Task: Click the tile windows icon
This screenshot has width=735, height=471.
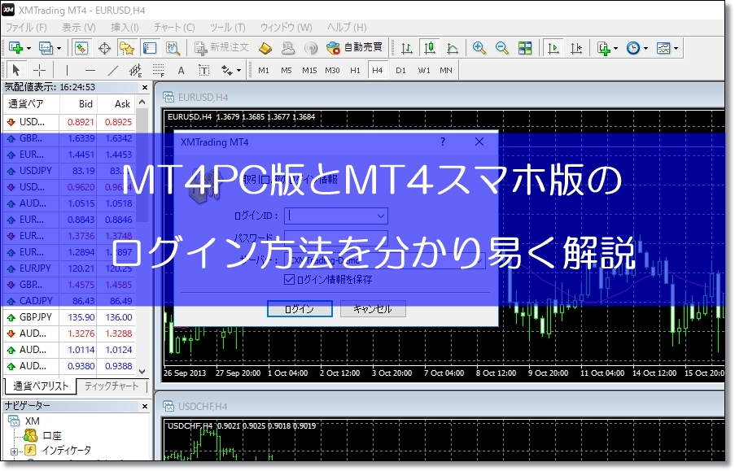Action: 524,48
